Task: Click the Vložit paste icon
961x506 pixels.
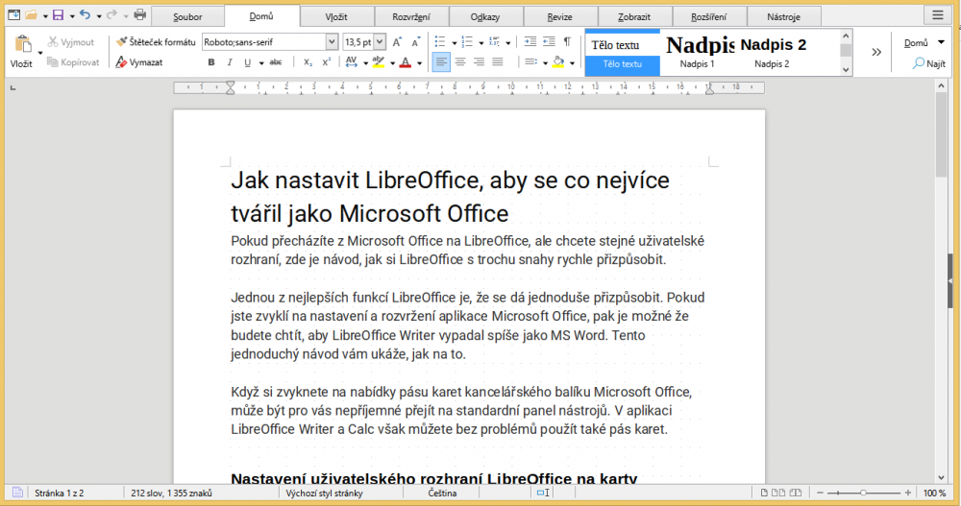Action: [x=23, y=44]
